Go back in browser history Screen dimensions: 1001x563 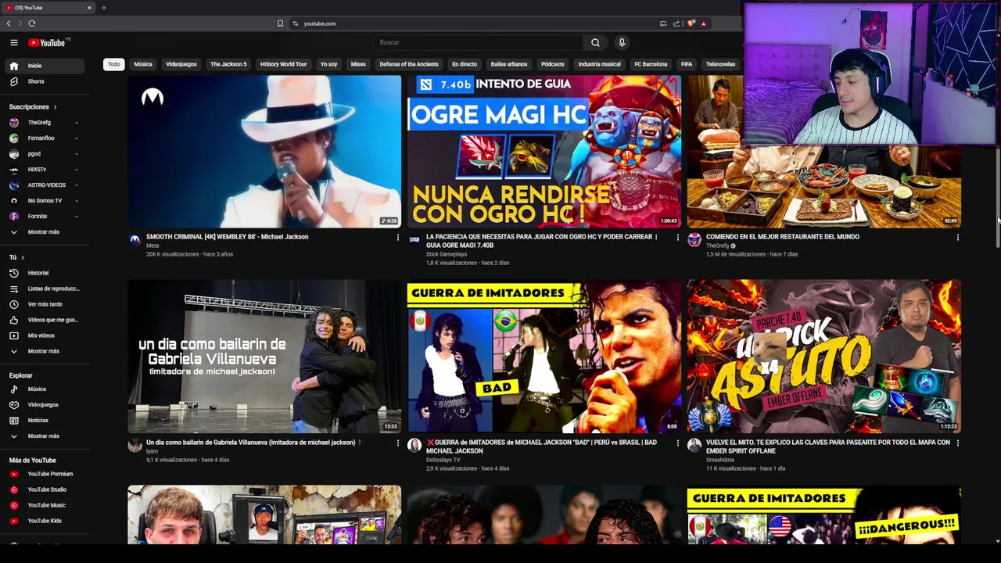pos(9,23)
